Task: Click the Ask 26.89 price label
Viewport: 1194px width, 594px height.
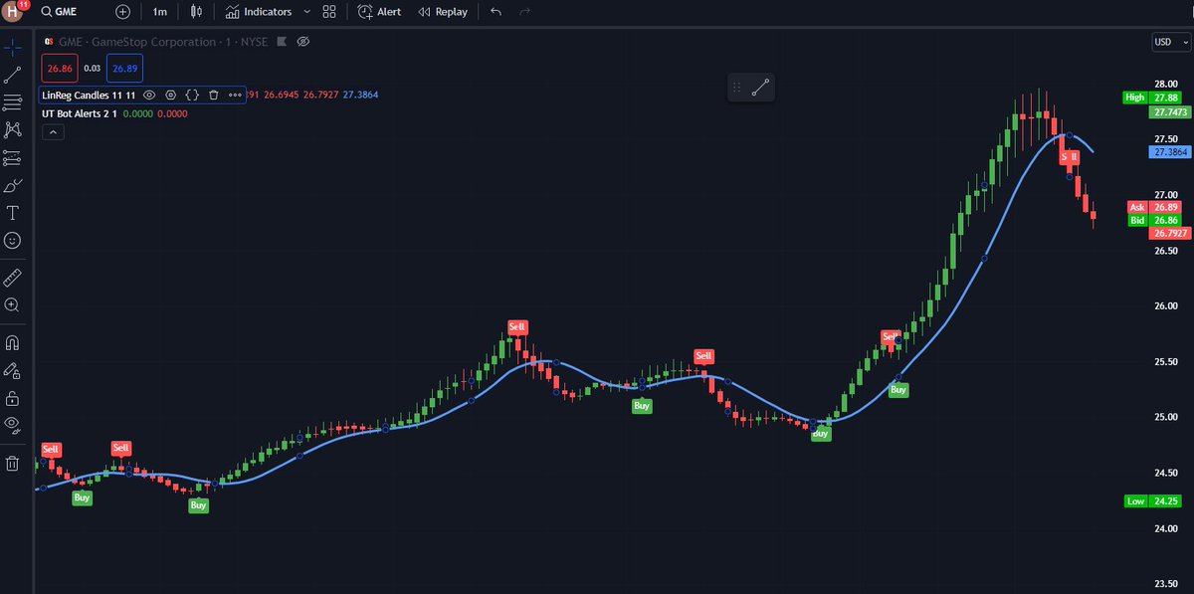Action: (1152, 207)
